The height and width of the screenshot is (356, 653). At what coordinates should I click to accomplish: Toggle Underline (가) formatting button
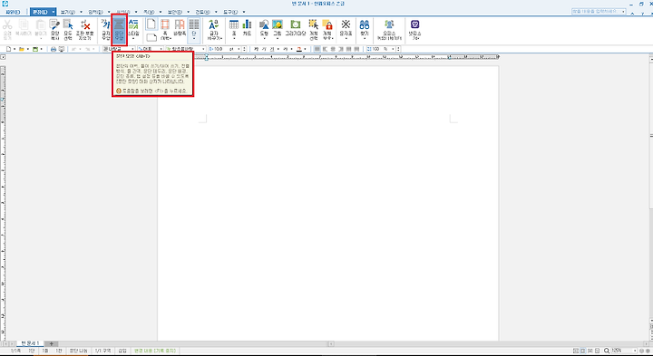[272, 49]
